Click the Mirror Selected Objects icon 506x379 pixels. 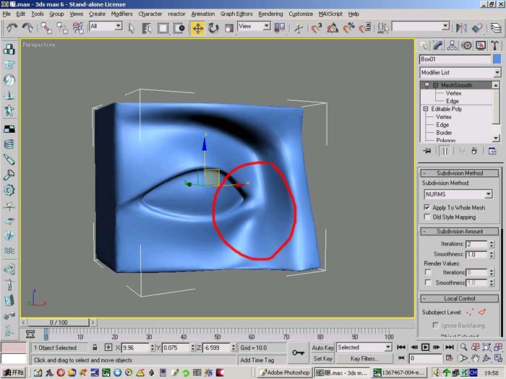point(461,28)
